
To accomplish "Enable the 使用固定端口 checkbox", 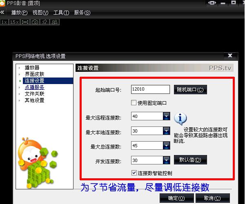I will (x=134, y=103).
